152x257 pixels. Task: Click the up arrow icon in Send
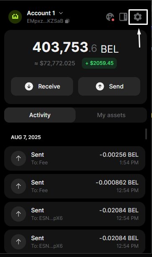tap(100, 86)
